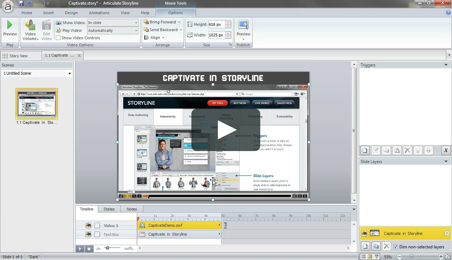The width and height of the screenshot is (452, 260).
Task: Click Edit trigger icon
Action: click(376, 150)
